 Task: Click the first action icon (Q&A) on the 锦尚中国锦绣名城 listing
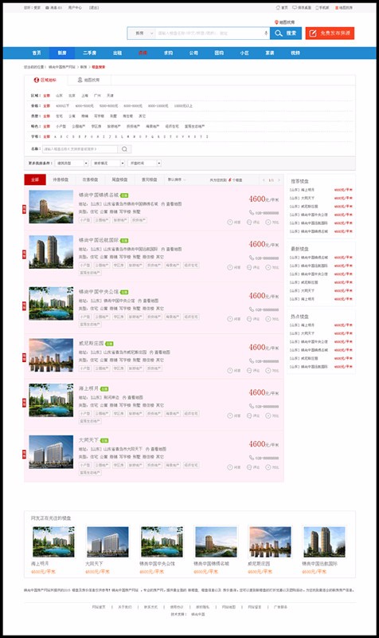tap(230, 223)
